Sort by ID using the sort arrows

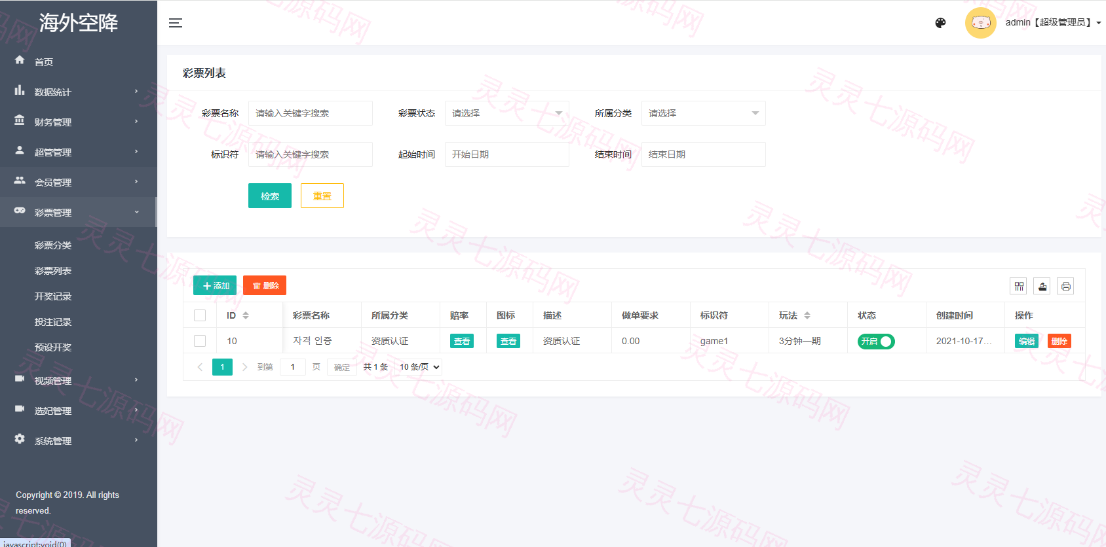click(x=246, y=315)
